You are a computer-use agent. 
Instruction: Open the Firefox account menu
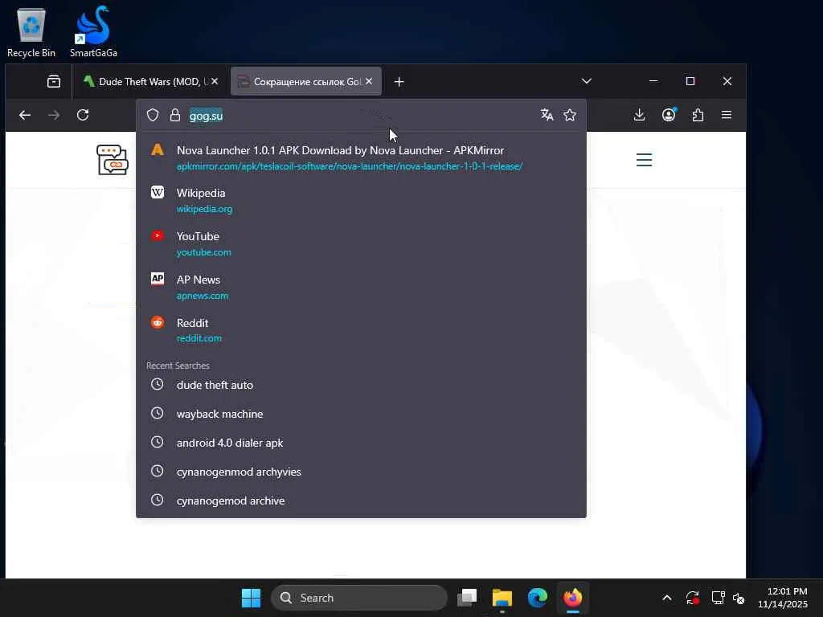669,115
